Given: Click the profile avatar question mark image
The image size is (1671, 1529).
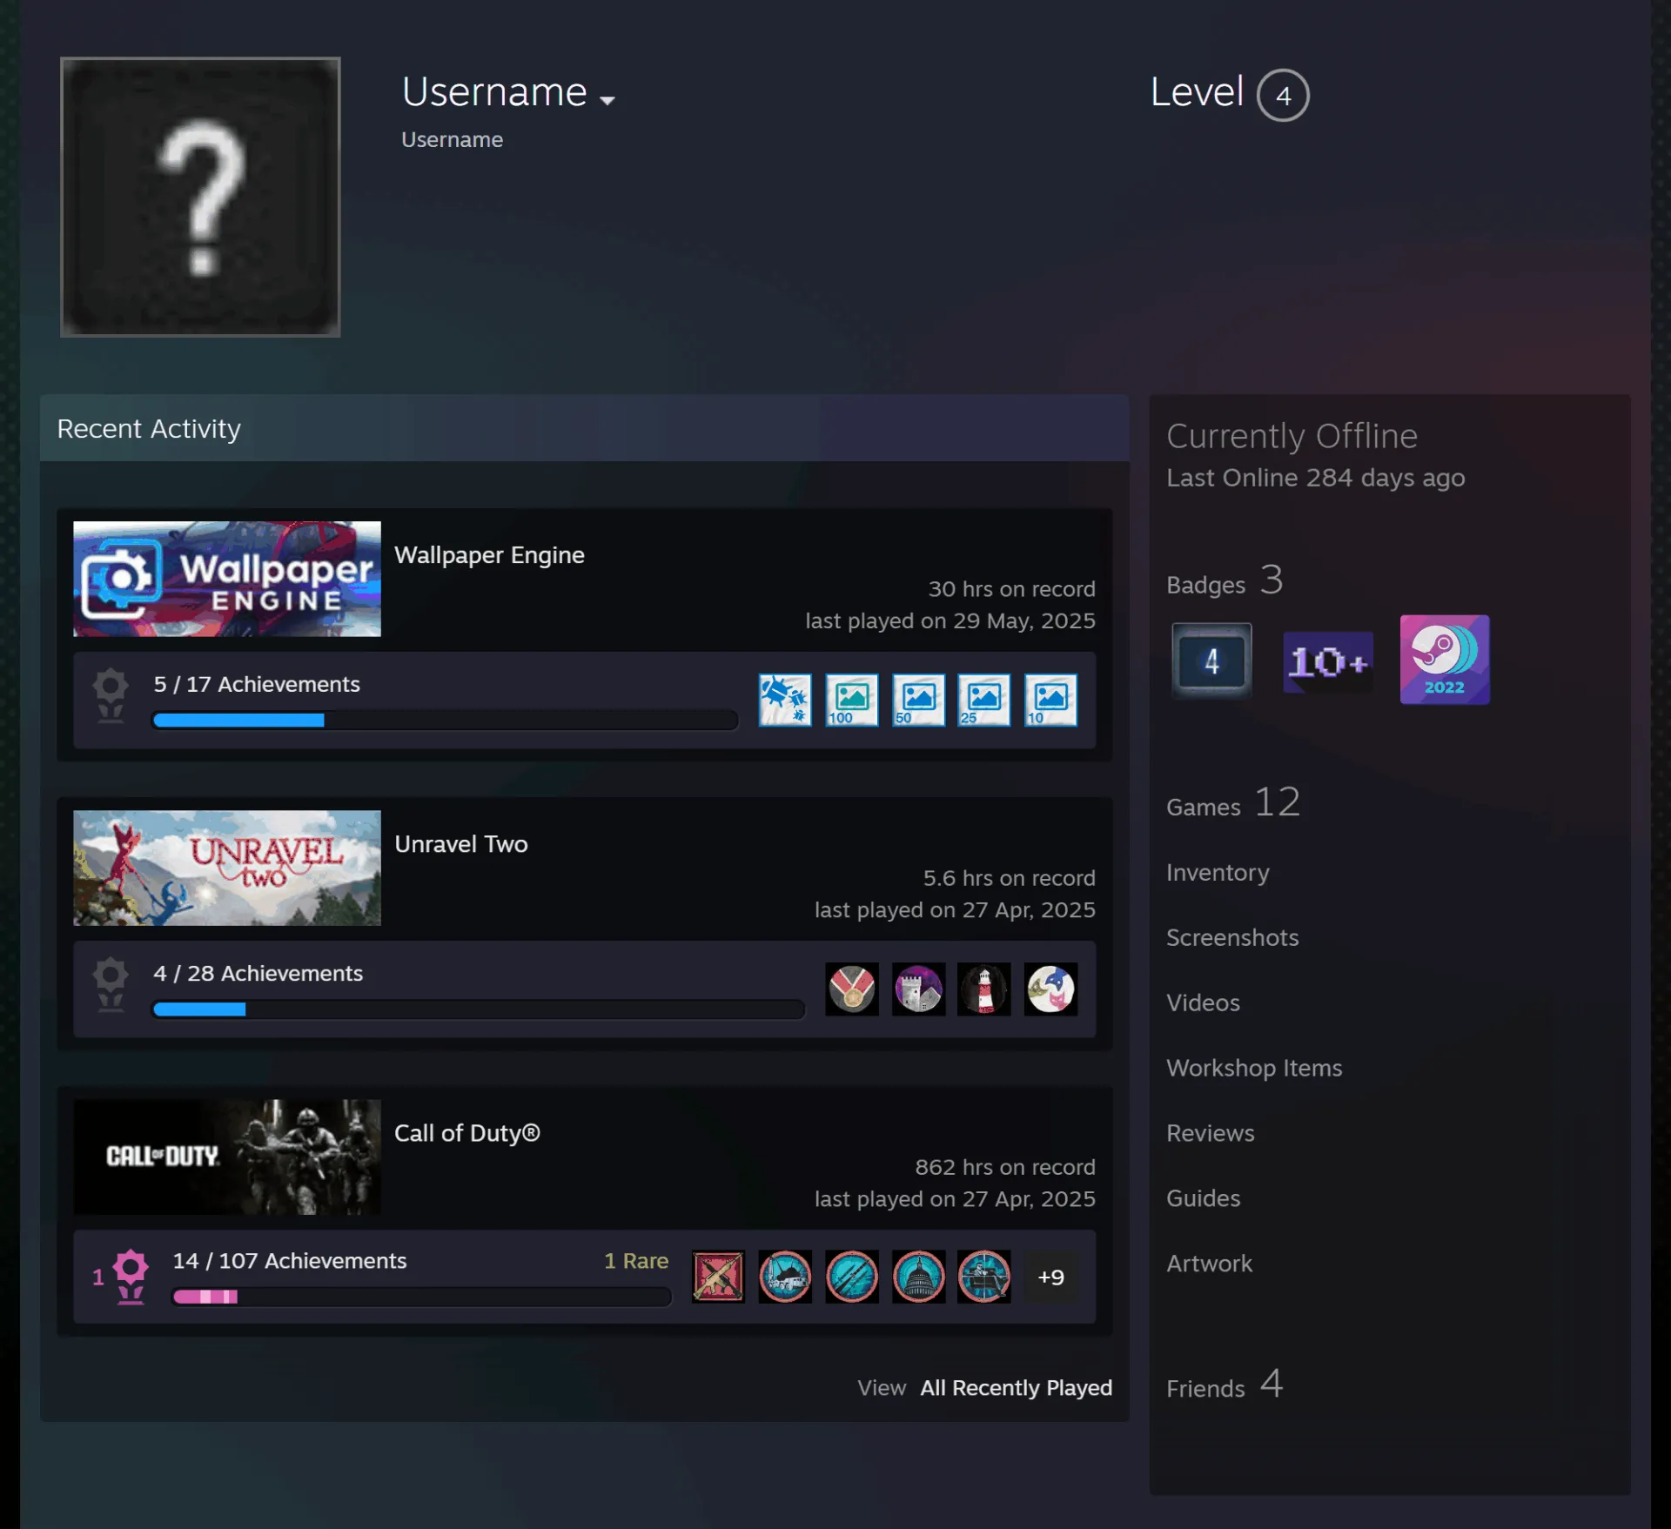Looking at the screenshot, I should [200, 197].
